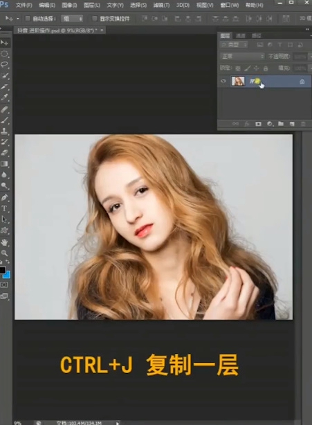The width and height of the screenshot is (312, 425).
Task: Select the Blur tool
Action: [5, 175]
